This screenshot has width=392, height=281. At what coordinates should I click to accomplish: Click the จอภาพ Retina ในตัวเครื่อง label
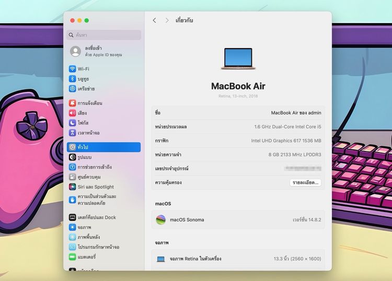(195, 259)
